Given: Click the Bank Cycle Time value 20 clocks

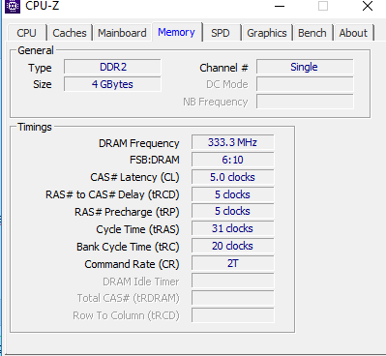Looking at the screenshot, I should (232, 246).
